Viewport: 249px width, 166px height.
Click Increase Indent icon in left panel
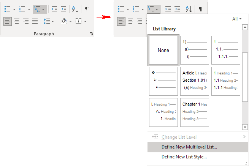63,9
